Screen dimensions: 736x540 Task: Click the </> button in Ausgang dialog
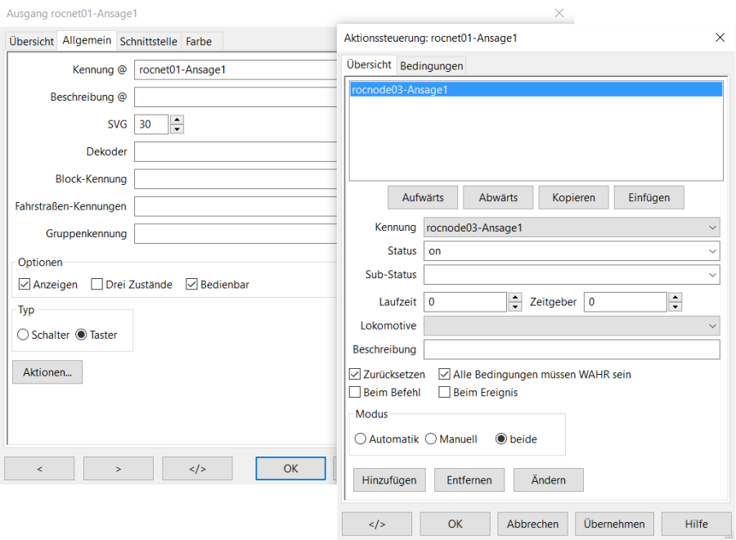[x=197, y=469]
